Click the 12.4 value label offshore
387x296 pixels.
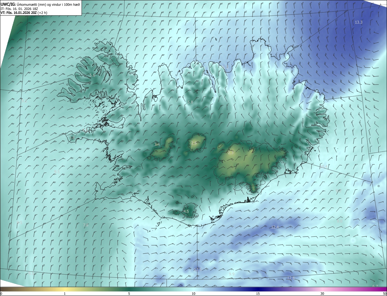[x=275, y=227]
